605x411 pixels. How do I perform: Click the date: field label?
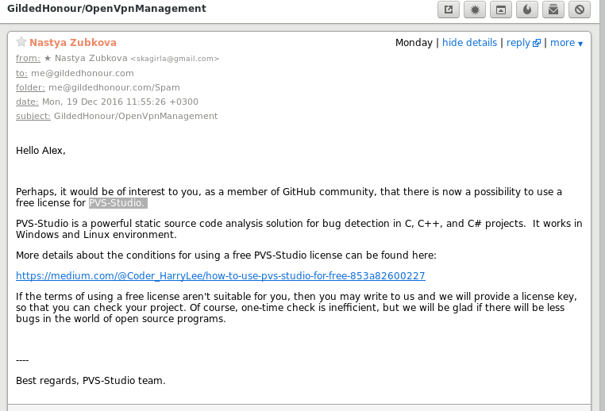point(27,102)
